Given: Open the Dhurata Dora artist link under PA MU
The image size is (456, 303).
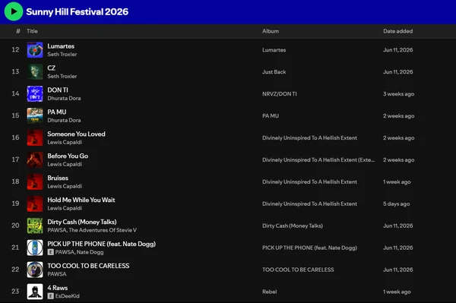Looking at the screenshot, I should coord(64,120).
